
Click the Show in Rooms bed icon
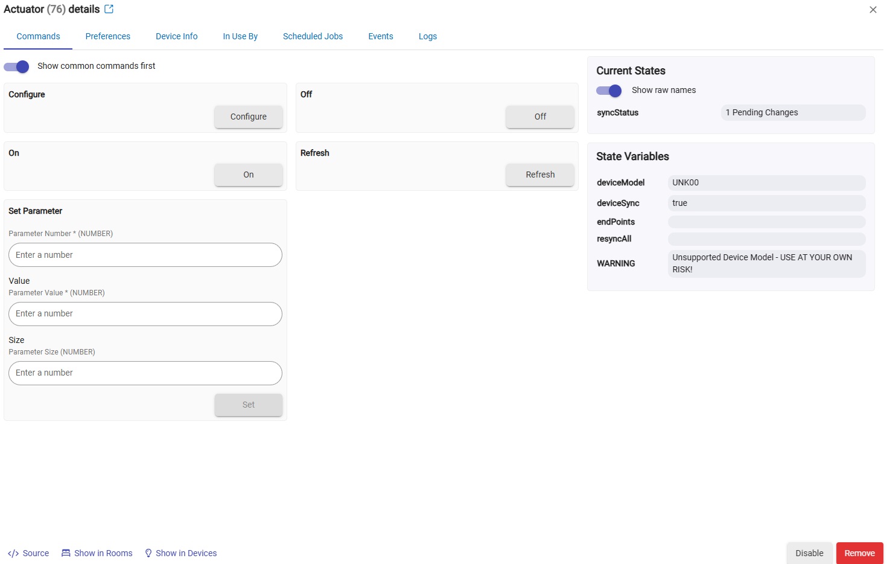point(66,553)
